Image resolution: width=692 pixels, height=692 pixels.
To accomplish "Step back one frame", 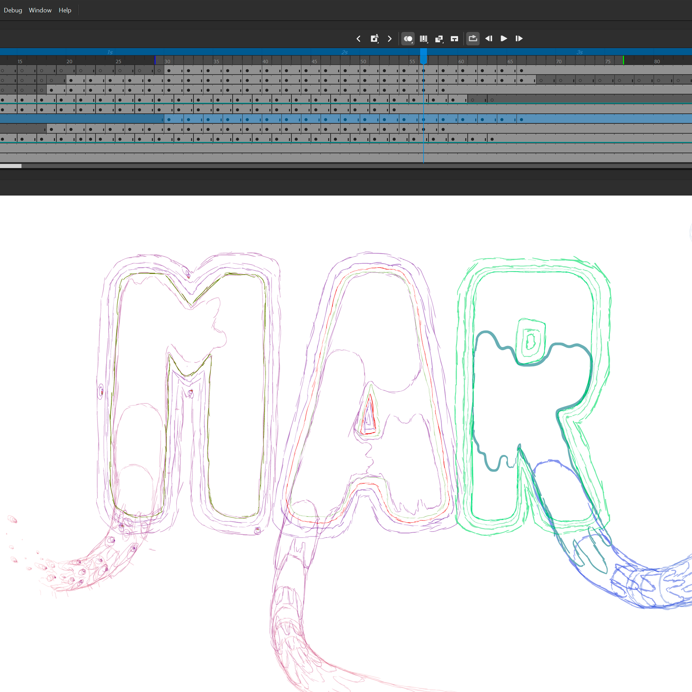I will [488, 39].
